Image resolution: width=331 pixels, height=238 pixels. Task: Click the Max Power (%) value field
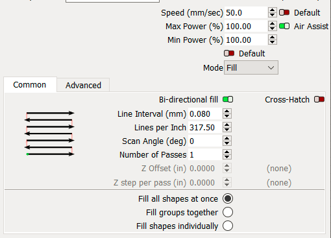[246, 26]
